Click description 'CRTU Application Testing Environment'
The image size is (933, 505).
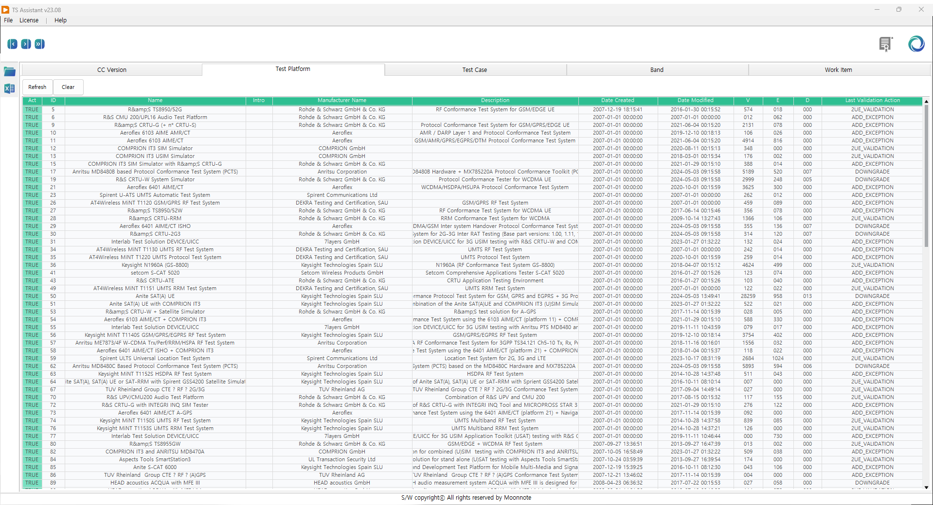point(495,281)
